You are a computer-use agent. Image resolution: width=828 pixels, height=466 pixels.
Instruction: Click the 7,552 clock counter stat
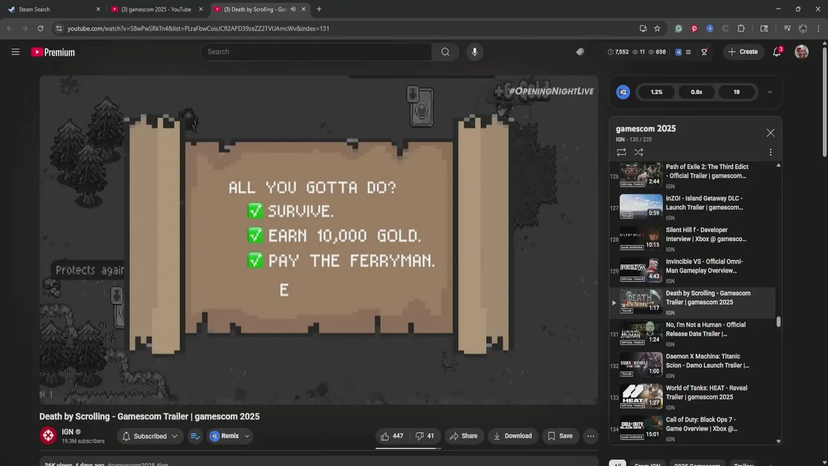tap(618, 52)
